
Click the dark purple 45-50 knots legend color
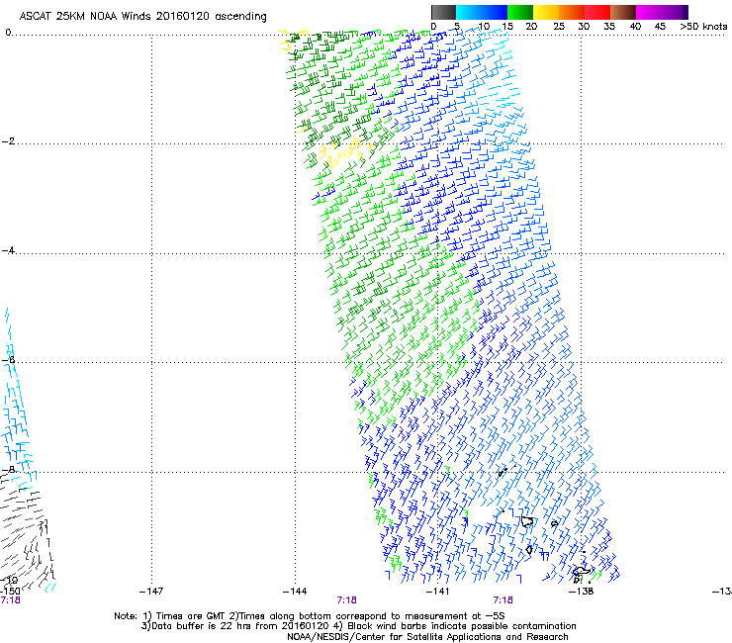675,12
